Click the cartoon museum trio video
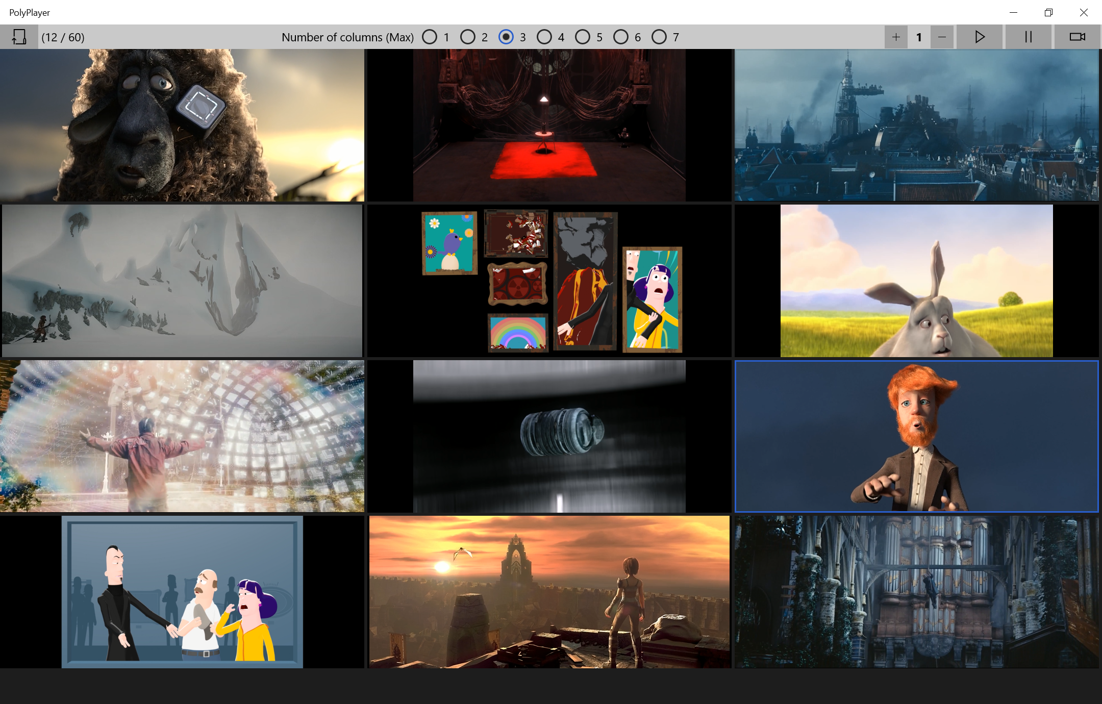Screen dimensions: 1102x704 182,592
